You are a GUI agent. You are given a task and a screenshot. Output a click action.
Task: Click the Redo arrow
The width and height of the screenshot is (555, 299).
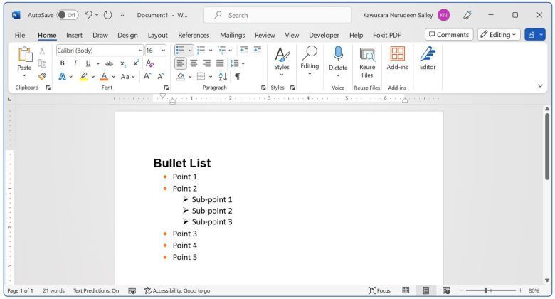tap(107, 15)
